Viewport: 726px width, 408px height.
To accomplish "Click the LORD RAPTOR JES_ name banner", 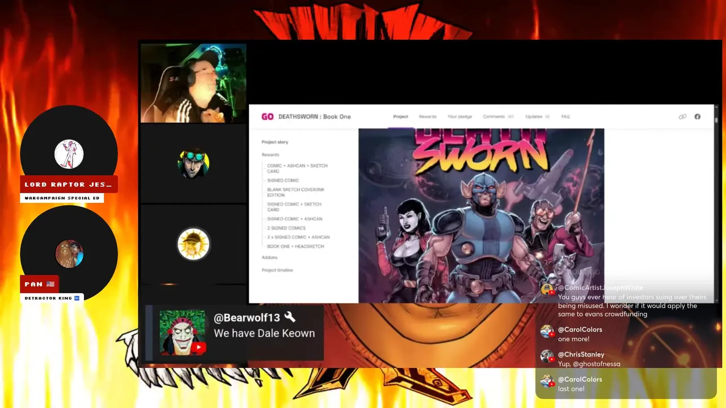I will [69, 185].
